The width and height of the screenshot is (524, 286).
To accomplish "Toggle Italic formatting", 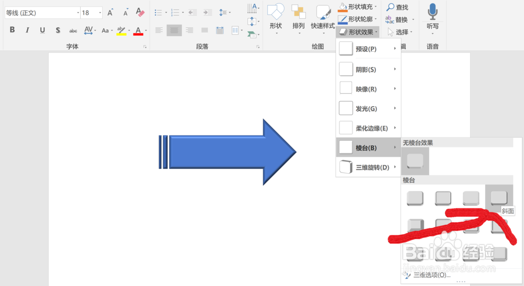I will [x=27, y=30].
